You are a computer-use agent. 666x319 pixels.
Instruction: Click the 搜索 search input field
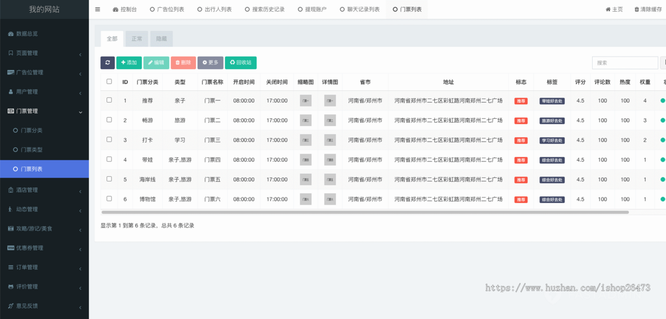tap(624, 63)
